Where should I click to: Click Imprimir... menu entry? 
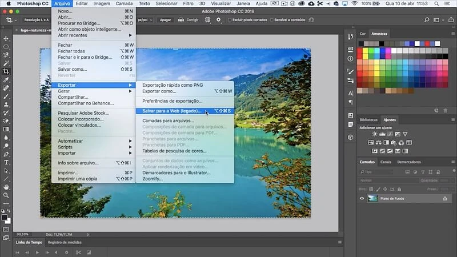[94, 173]
